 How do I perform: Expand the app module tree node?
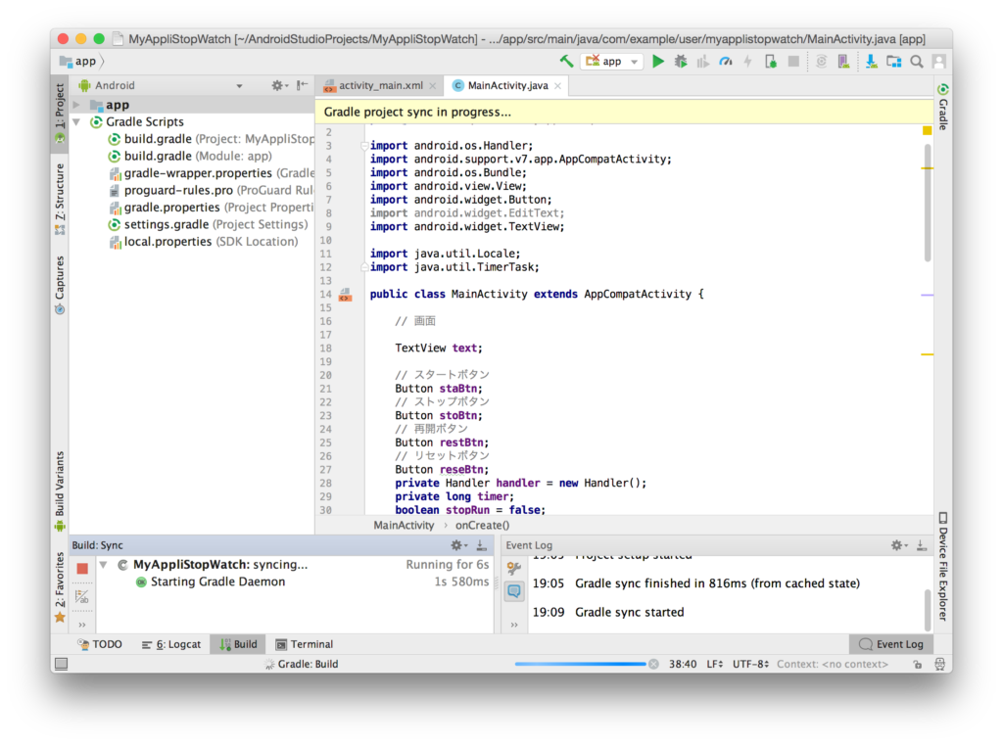76,104
